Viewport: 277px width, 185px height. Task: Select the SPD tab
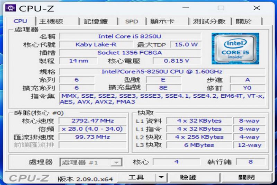(x=132, y=21)
